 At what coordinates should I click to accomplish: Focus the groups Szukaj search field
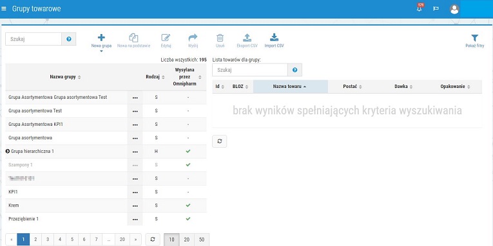pos(34,39)
